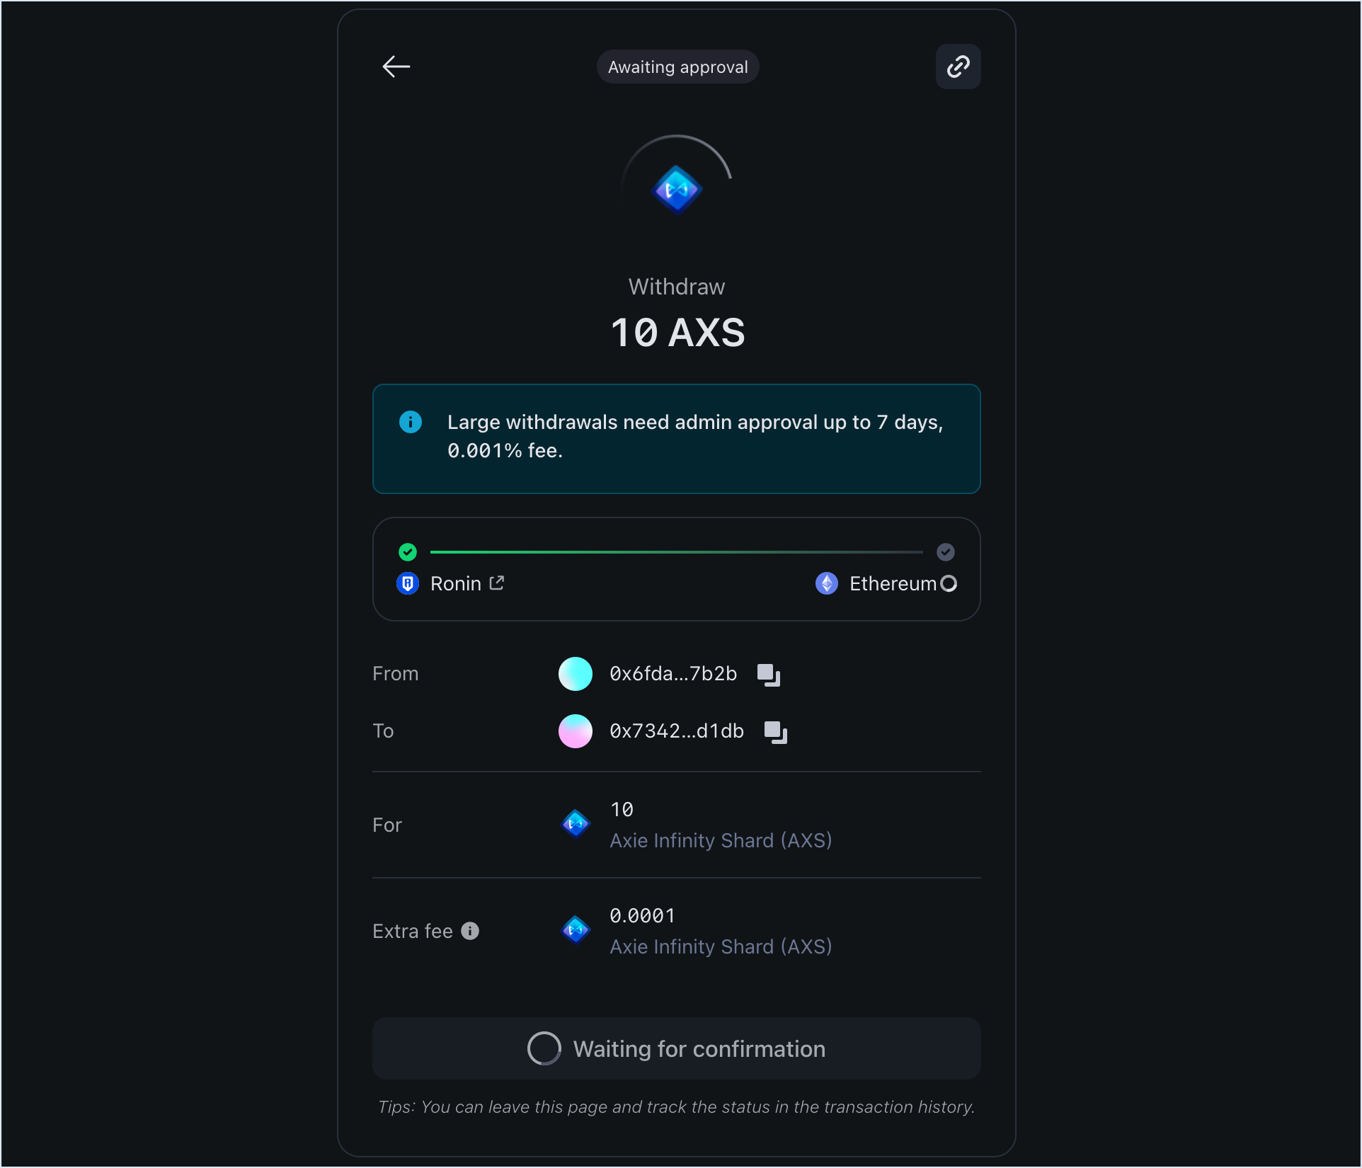
Task: Click the AXS icon in the Extra fee row
Action: coord(575,929)
